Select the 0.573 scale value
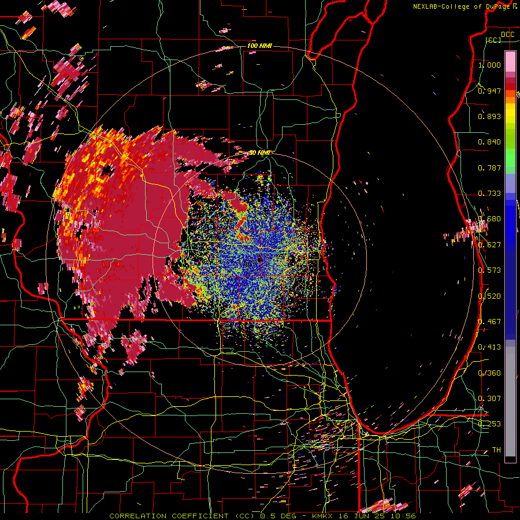This screenshot has width=520, height=520. (x=489, y=270)
